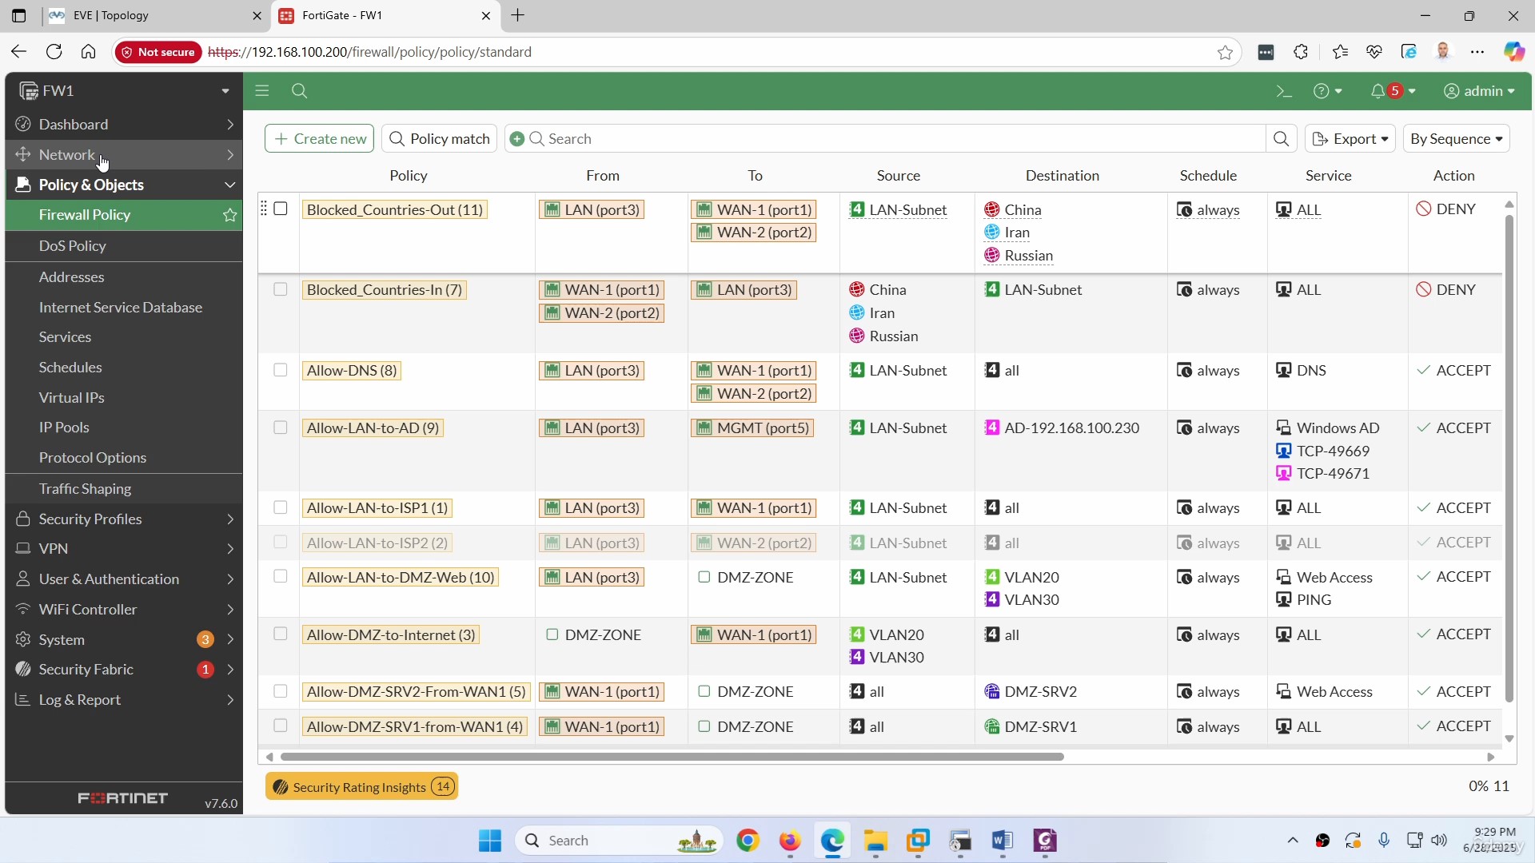Click the Policy match button
Image resolution: width=1535 pixels, height=863 pixels.
point(439,138)
